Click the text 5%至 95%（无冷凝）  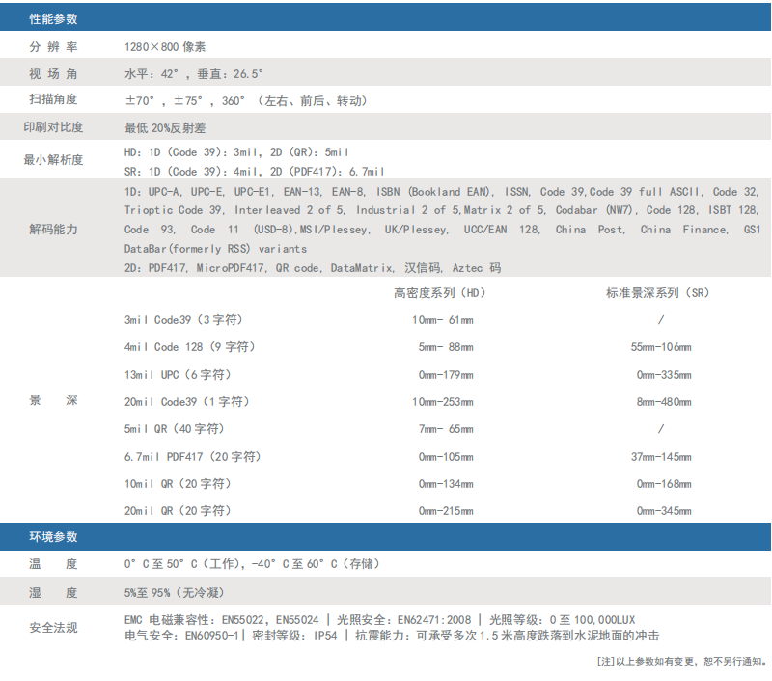click(175, 593)
